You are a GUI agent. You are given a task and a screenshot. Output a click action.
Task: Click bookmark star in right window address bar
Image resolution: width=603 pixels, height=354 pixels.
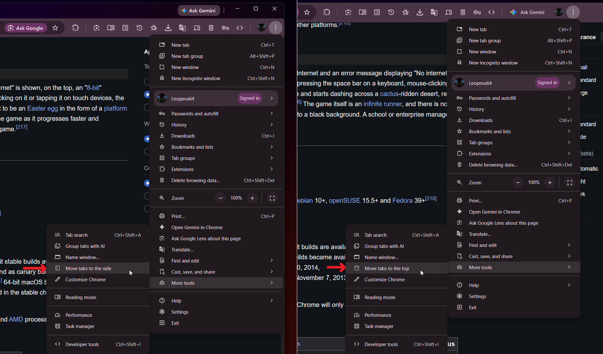[x=307, y=12]
